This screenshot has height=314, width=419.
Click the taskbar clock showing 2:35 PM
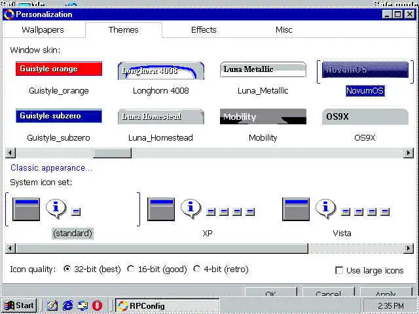(390, 305)
